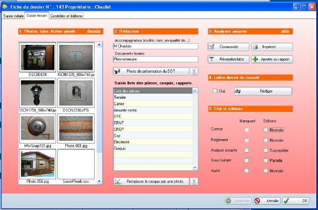Click the photo list scroll up arrow
Image resolution: width=318 pixels, height=210 pixels.
pyautogui.click(x=99, y=44)
